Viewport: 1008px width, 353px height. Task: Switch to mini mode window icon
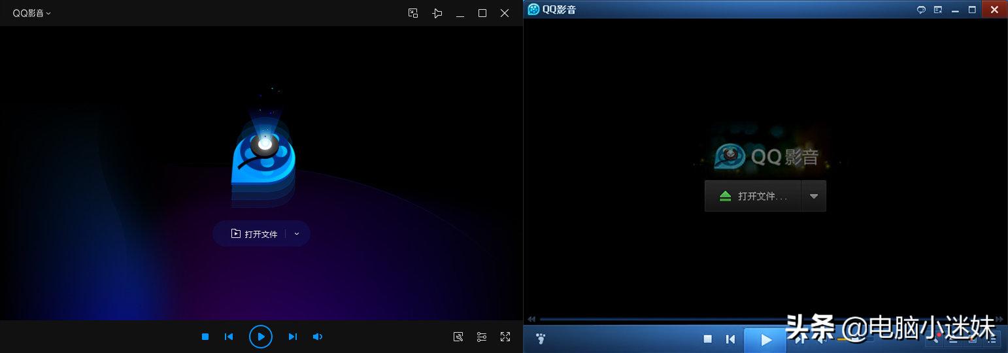413,13
